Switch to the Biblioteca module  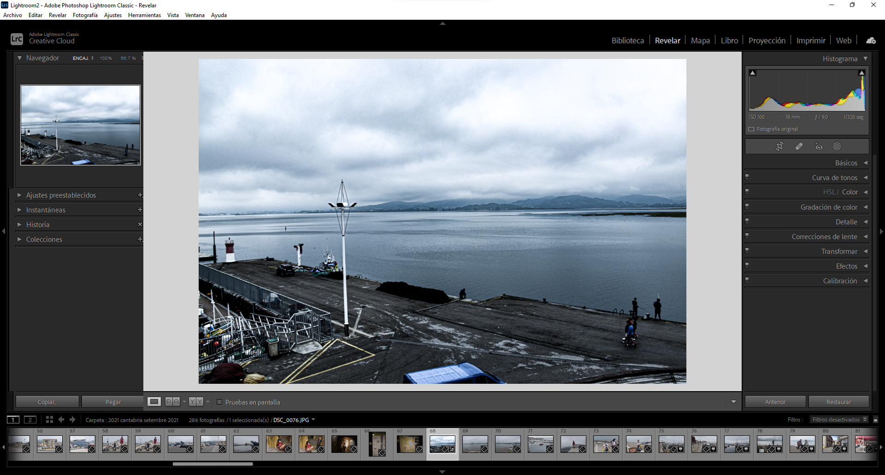coord(627,41)
